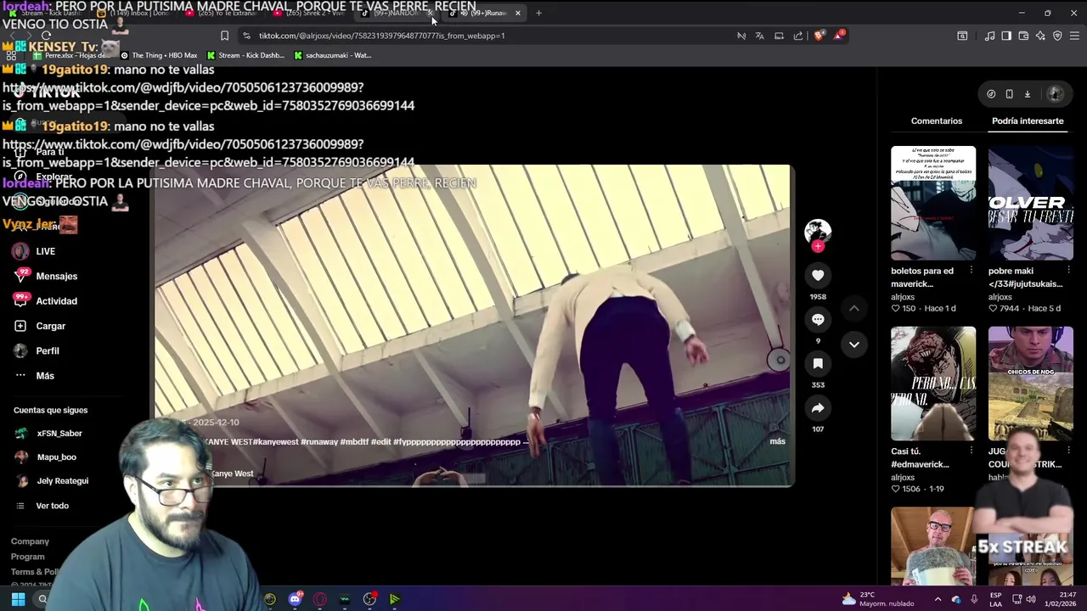Click the mobile app phone icon in header

1009,94
